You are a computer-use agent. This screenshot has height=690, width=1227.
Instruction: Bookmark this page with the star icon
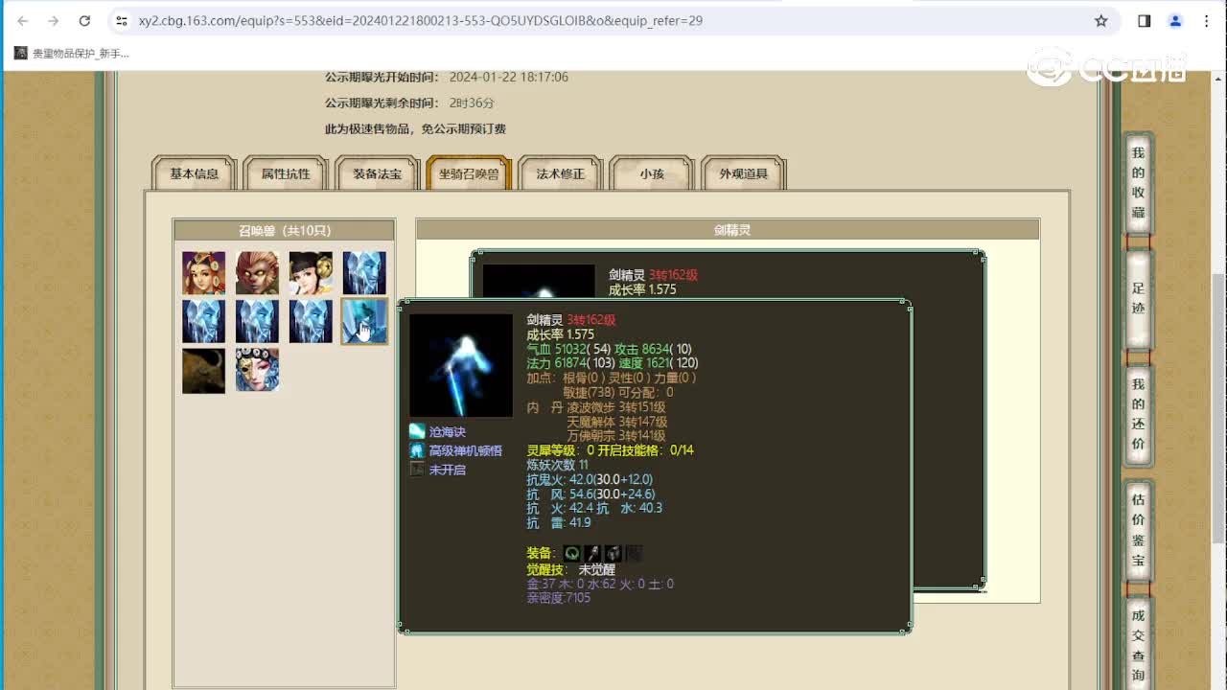click(1101, 20)
